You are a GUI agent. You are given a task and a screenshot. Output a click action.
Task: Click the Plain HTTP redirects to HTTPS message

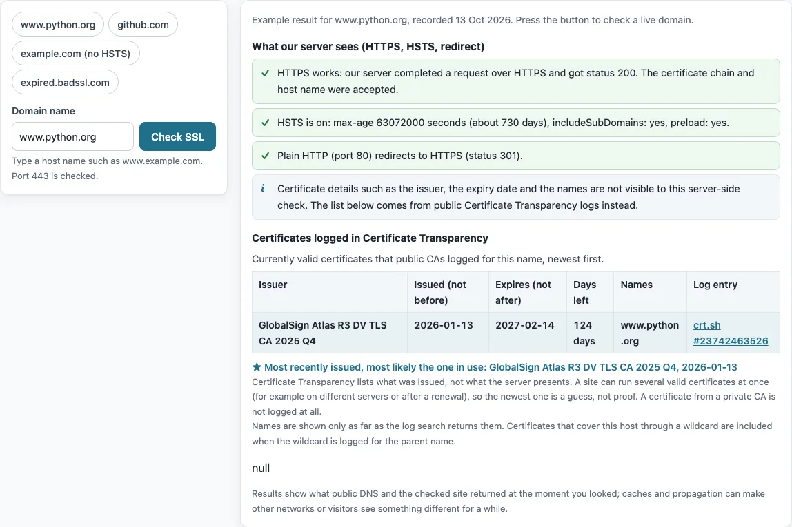[516, 156]
